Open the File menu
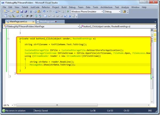This screenshot has height=115, width=160. 4,7
